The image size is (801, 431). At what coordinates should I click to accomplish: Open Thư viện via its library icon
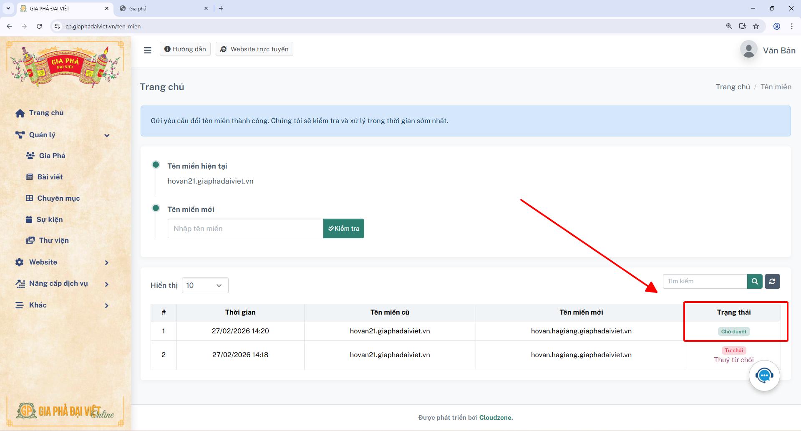pos(30,240)
